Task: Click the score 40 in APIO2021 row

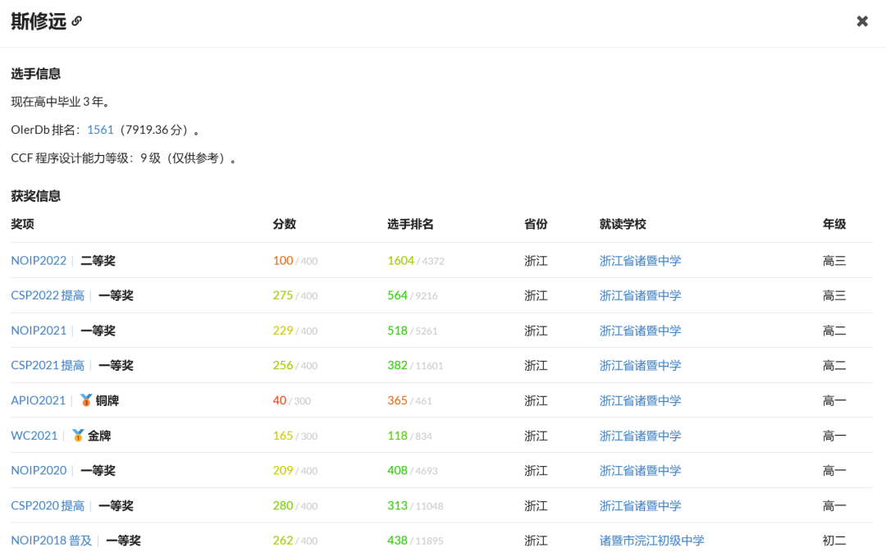Action: pyautogui.click(x=280, y=400)
